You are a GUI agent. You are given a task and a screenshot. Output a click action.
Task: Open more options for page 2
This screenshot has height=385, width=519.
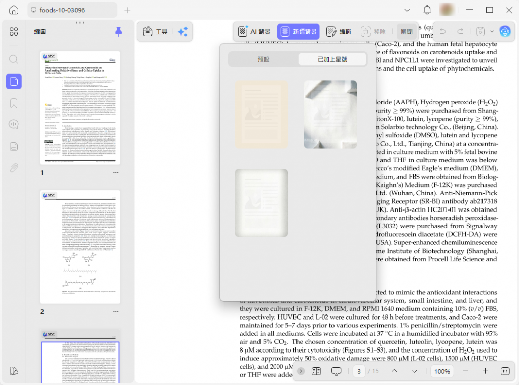(x=116, y=311)
